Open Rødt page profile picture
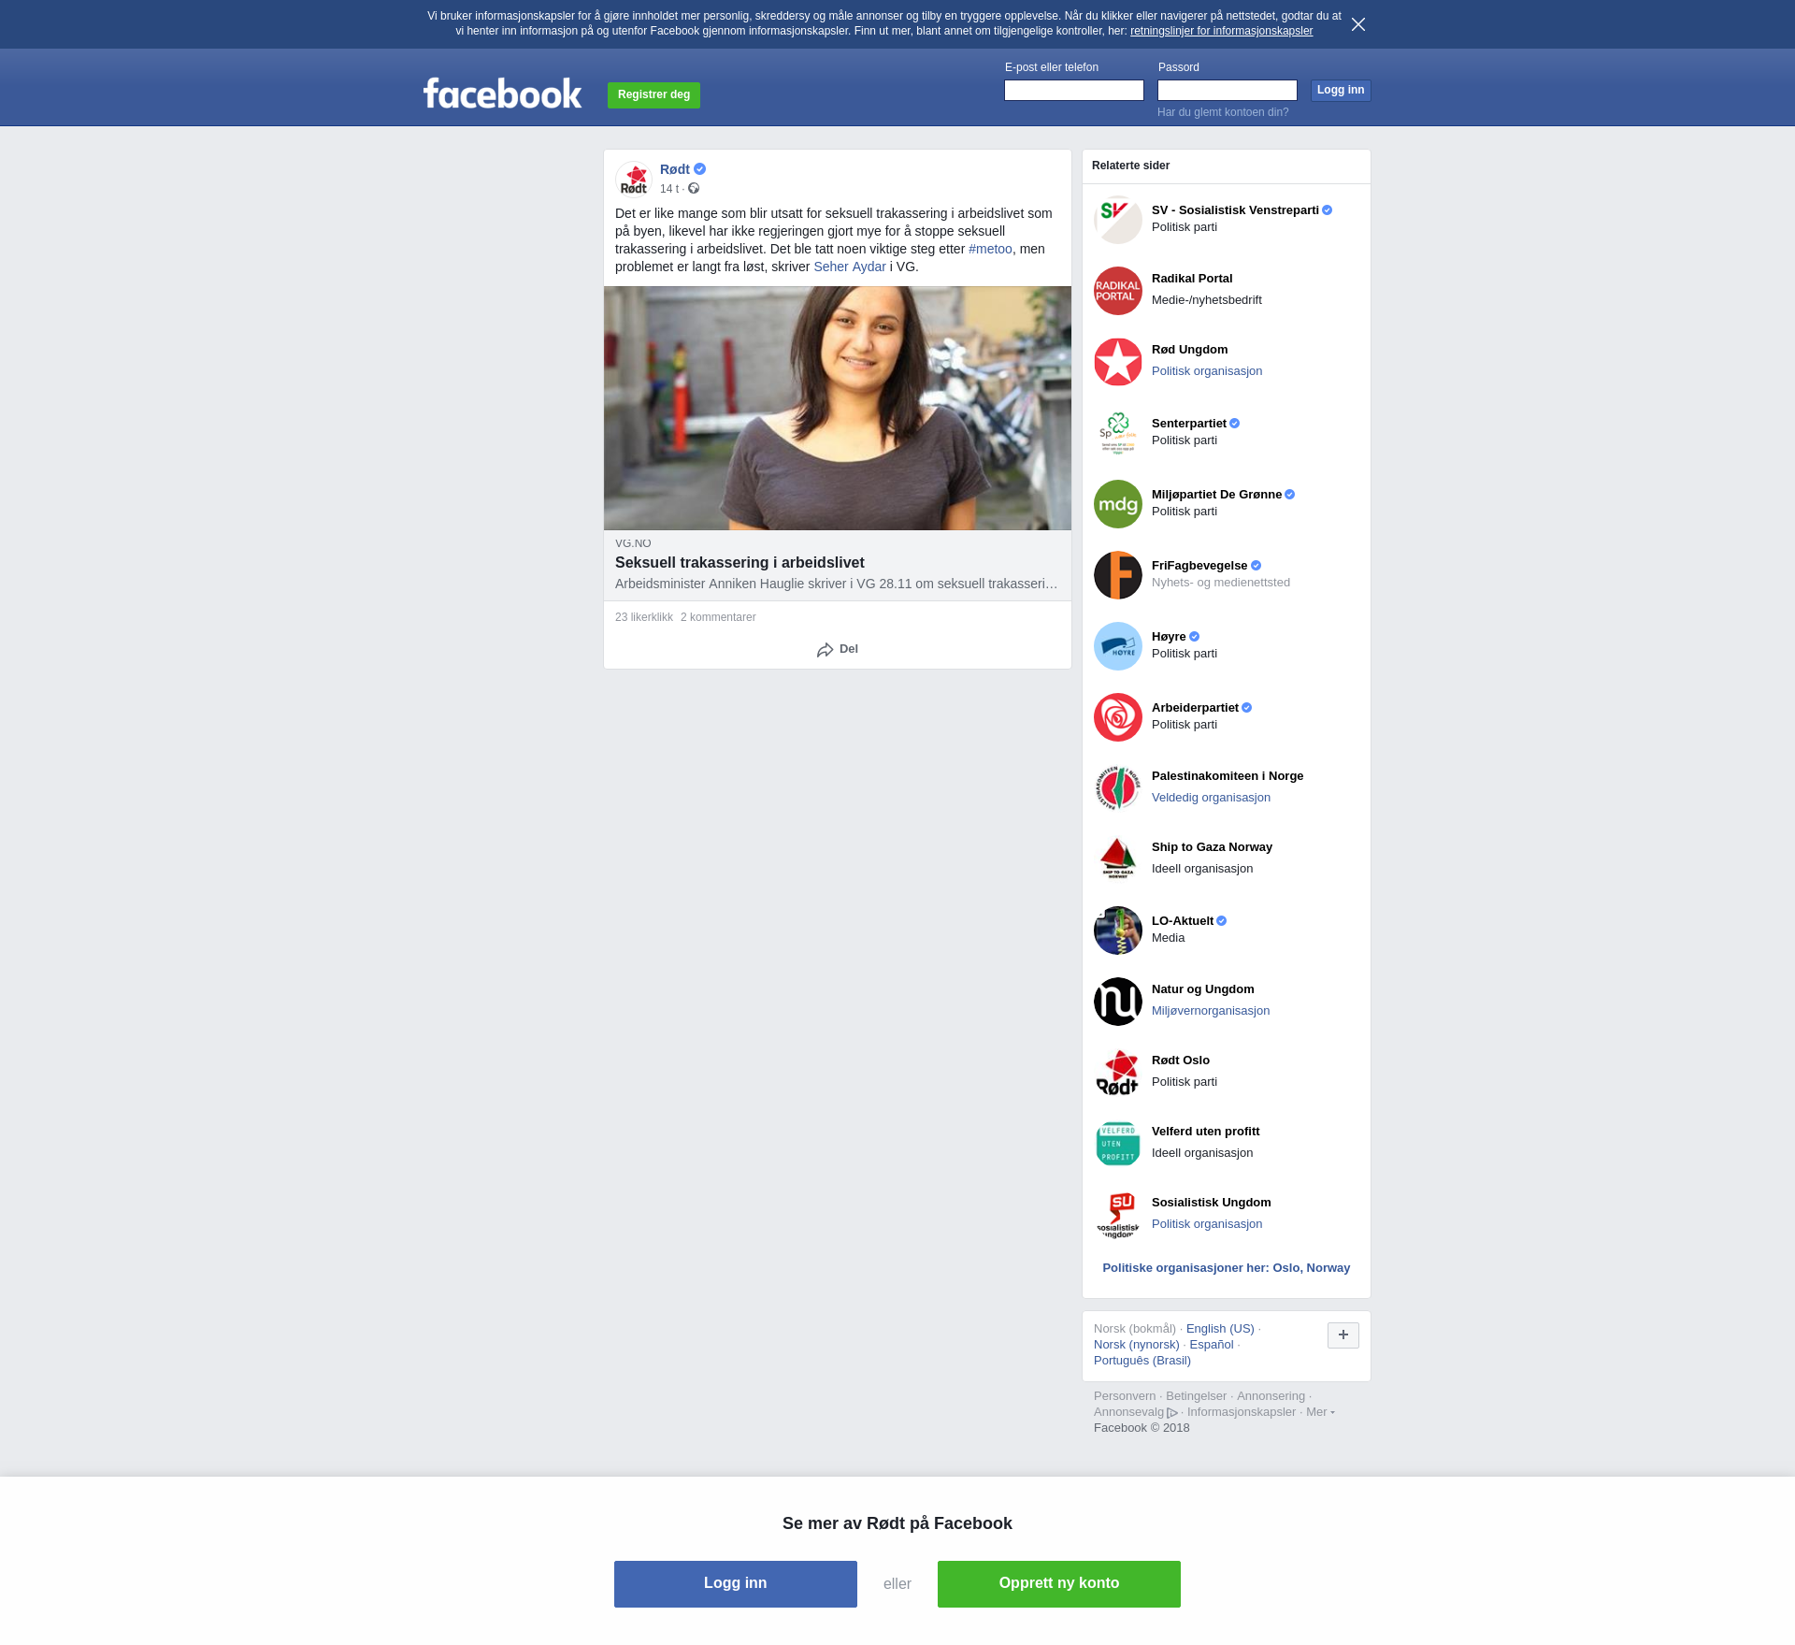The height and width of the screenshot is (1645, 1795). (634, 180)
